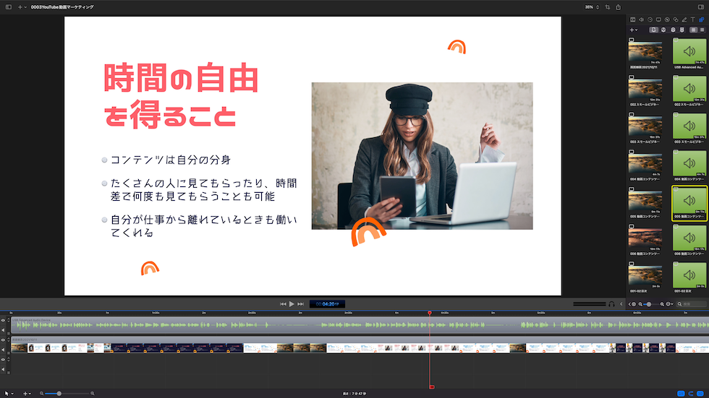Open the Audio properties inspector tab
Screen dimensions: 709x398
(641, 20)
